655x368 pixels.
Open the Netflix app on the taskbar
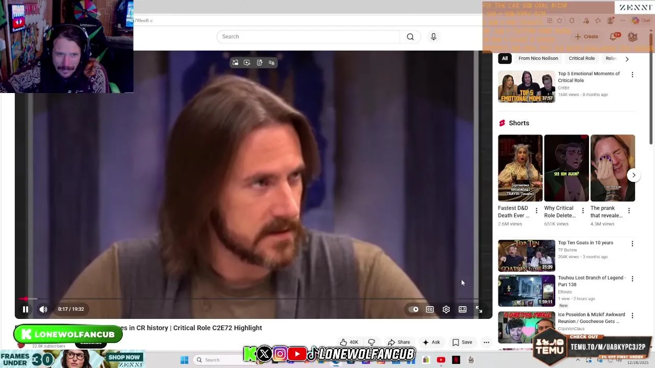coord(456,360)
